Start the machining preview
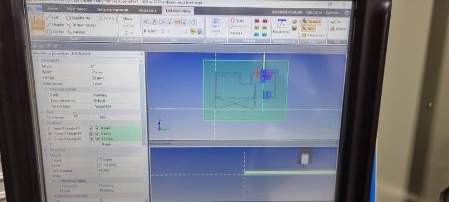The width and height of the screenshot is (449, 202). click(237, 20)
